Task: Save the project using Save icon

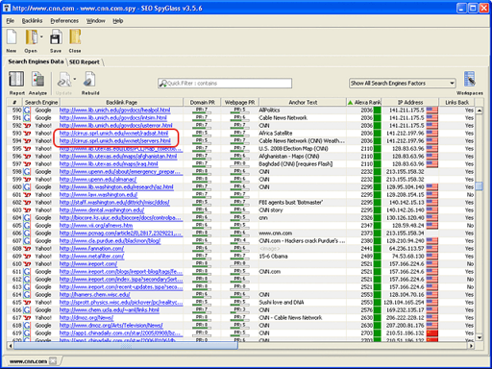Action: 56,37
